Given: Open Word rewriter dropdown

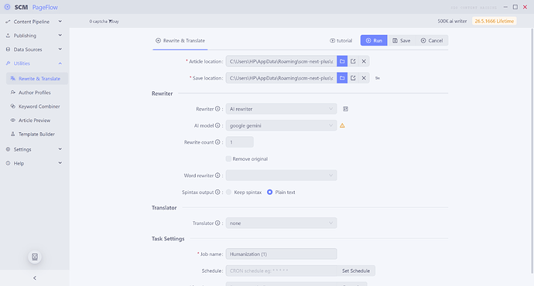Looking at the screenshot, I should tap(281, 175).
